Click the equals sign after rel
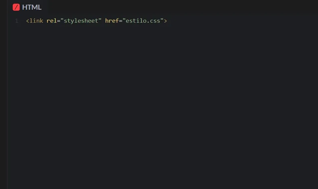Viewport: 318px width, 189px height. (58, 21)
